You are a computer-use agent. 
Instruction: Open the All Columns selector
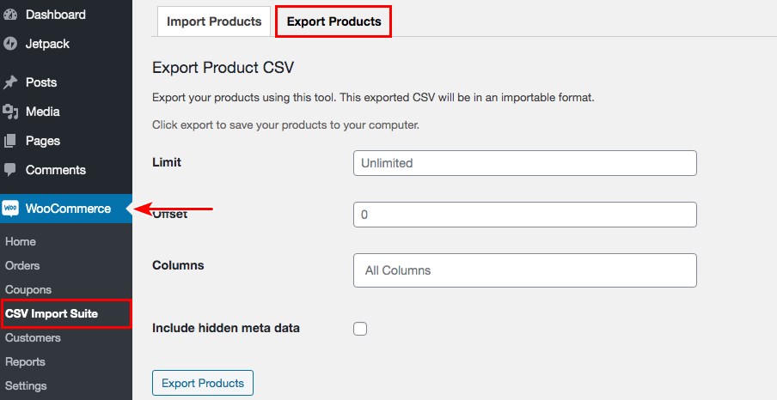coord(525,270)
